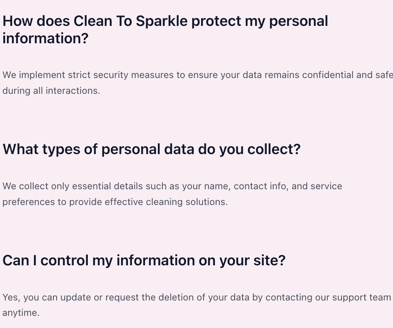393x328 pixels.
Task: Click "information?" on the first heading's second line
Action: tap(45, 39)
